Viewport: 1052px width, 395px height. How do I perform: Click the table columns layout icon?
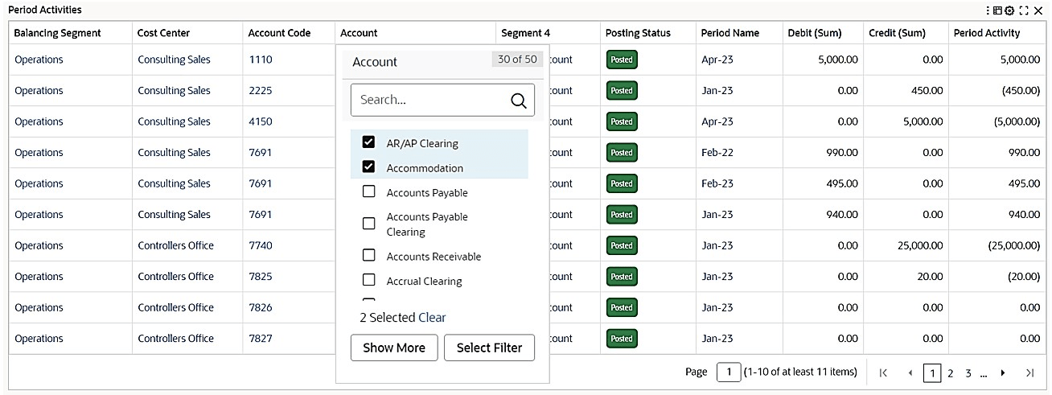coord(998,10)
